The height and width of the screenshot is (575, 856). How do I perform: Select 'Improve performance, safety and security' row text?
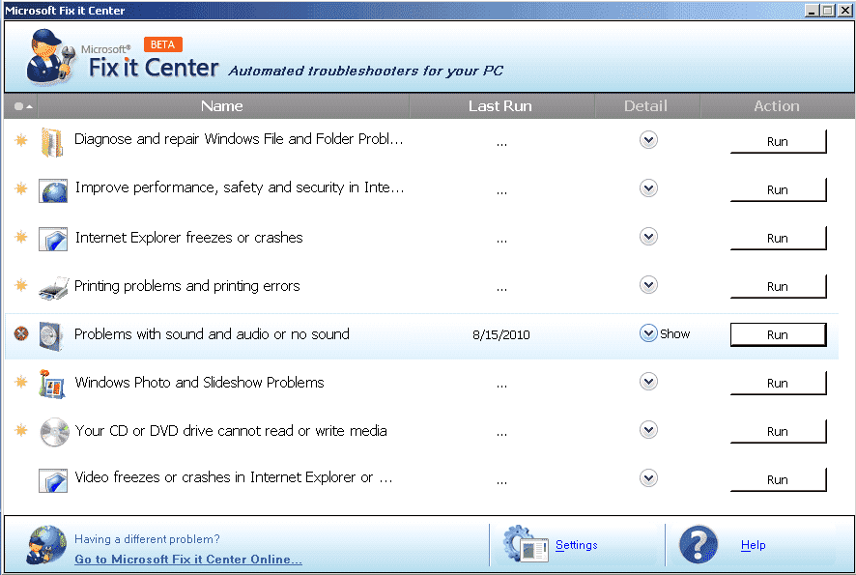pyautogui.click(x=240, y=187)
